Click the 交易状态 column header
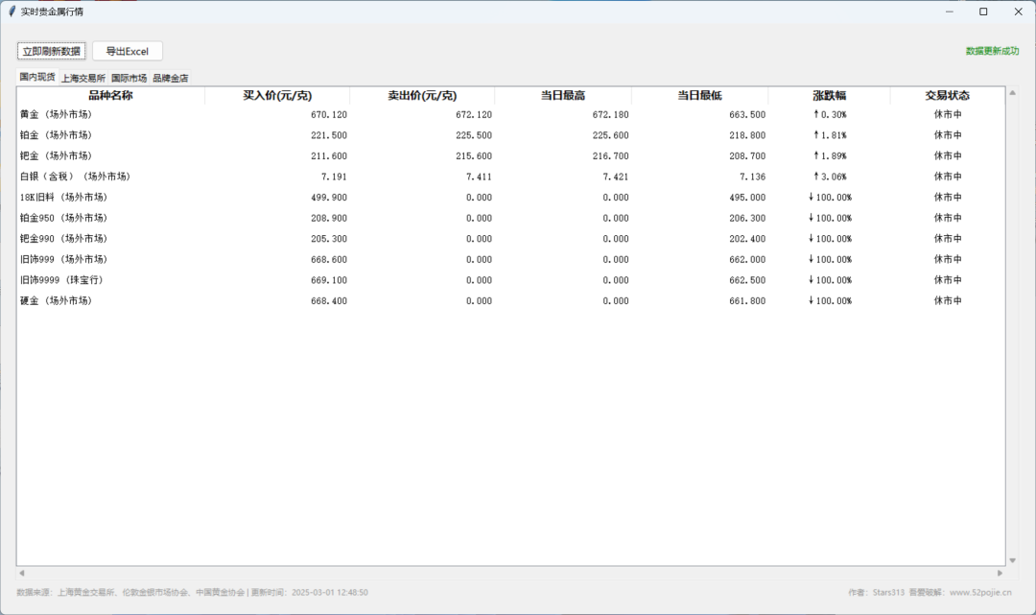 coord(948,96)
